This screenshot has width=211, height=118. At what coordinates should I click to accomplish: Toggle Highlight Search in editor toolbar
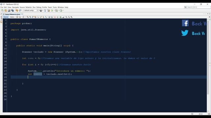point(35,17)
